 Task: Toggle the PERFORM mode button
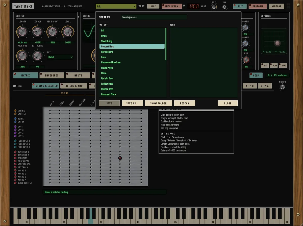point(258,6)
